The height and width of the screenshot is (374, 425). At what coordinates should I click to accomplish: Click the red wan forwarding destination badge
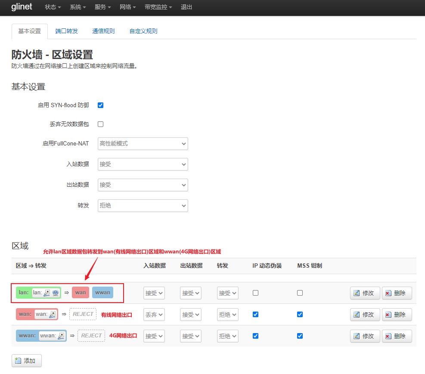tap(81, 293)
